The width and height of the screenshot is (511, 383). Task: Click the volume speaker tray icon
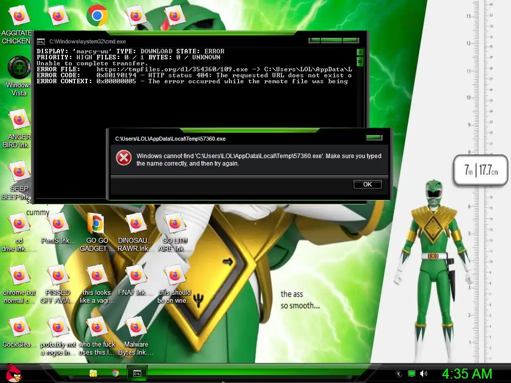pyautogui.click(x=423, y=374)
